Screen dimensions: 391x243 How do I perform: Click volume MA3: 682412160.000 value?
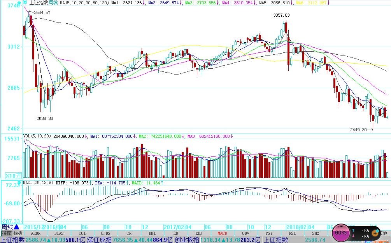click(209, 136)
